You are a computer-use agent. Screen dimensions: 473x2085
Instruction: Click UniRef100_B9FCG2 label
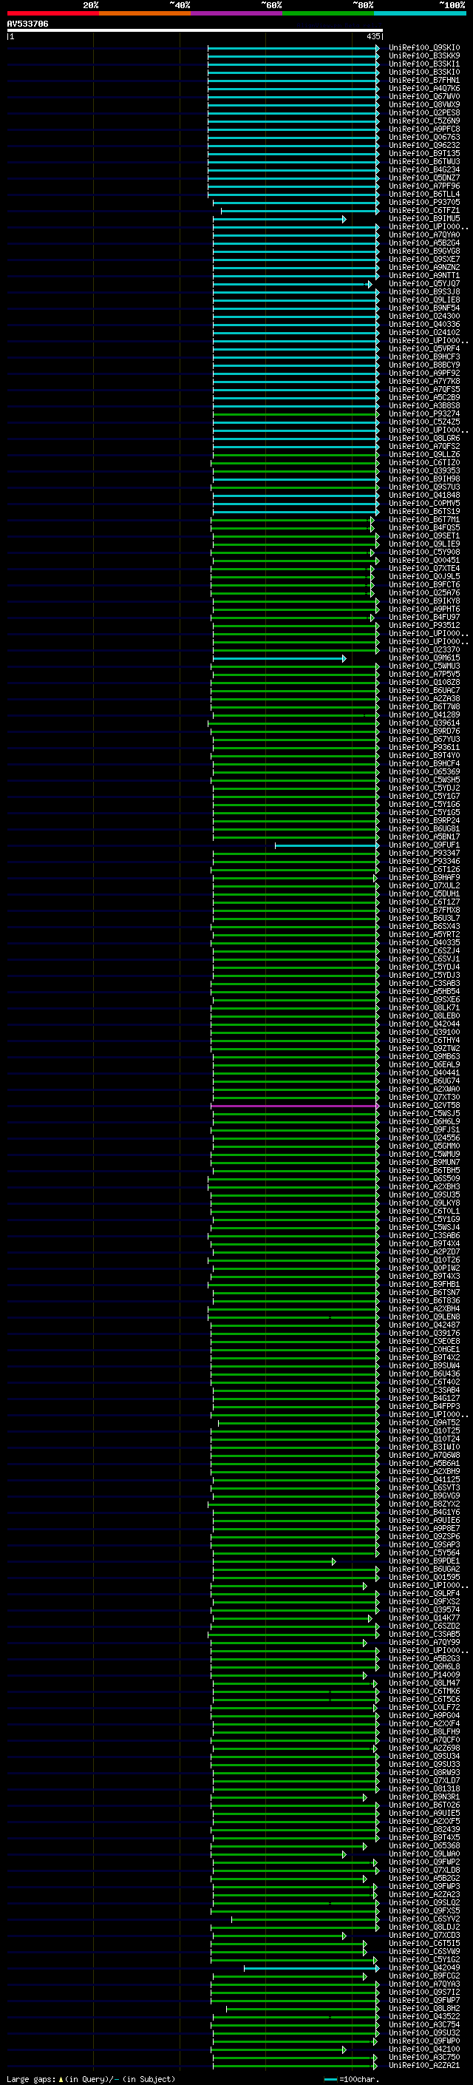[x=423, y=1976]
